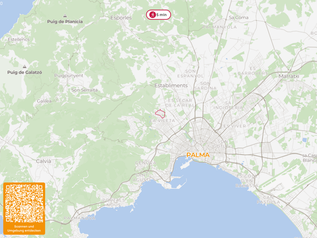Select the PALMA city label
317x238 pixels.
pyautogui.click(x=197, y=155)
